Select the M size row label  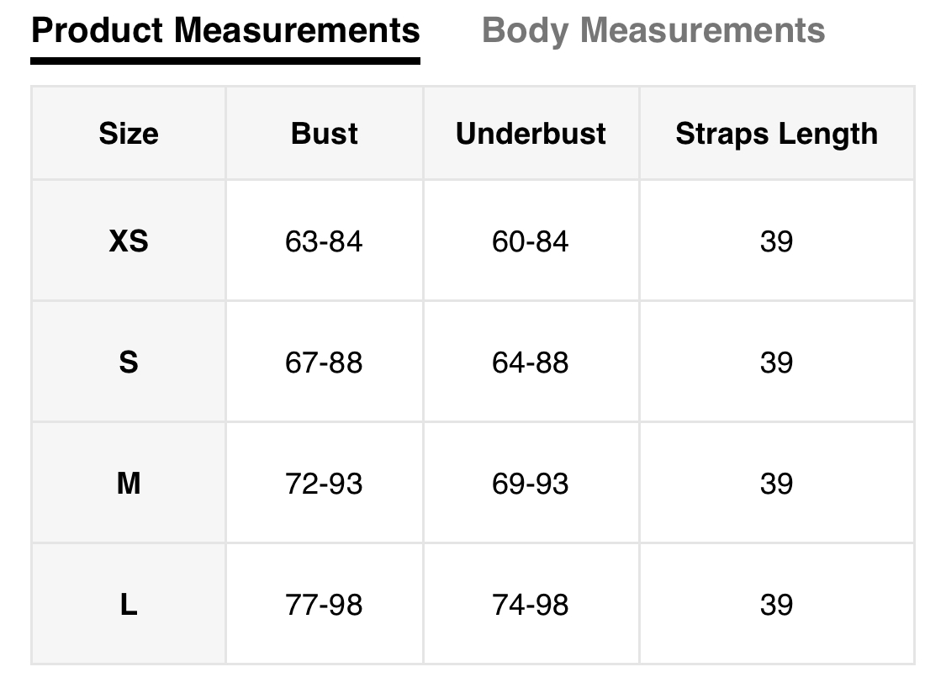click(129, 484)
